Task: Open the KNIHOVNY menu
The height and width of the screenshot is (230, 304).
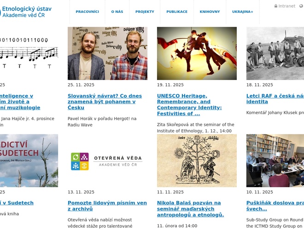Action: tap(210, 11)
